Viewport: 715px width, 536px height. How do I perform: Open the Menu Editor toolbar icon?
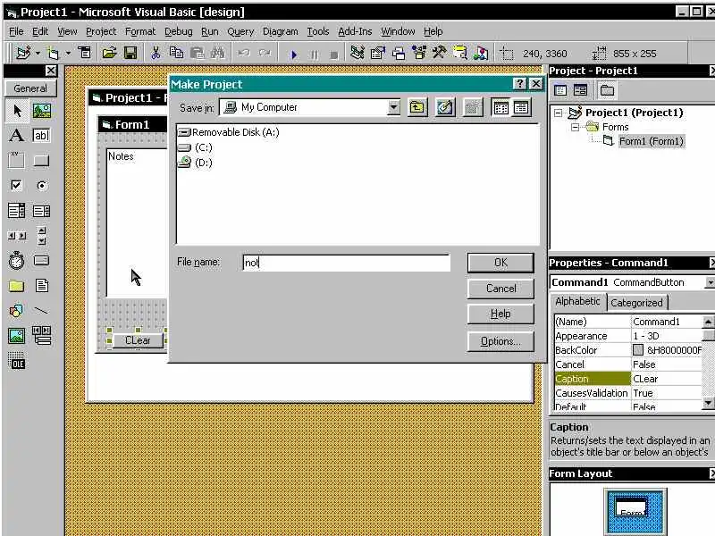tap(85, 54)
